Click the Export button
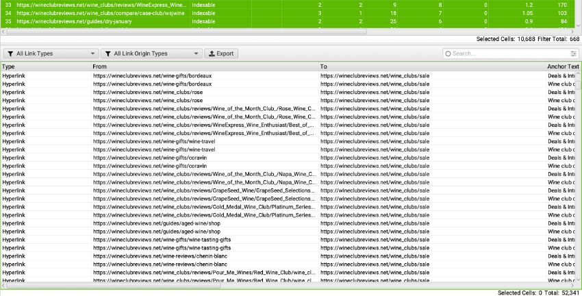This screenshot has height=296, width=582. (x=220, y=53)
